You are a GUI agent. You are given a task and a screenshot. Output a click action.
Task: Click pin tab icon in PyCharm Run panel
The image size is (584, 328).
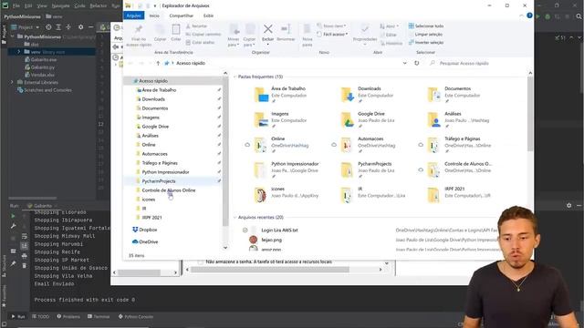click(x=13, y=263)
